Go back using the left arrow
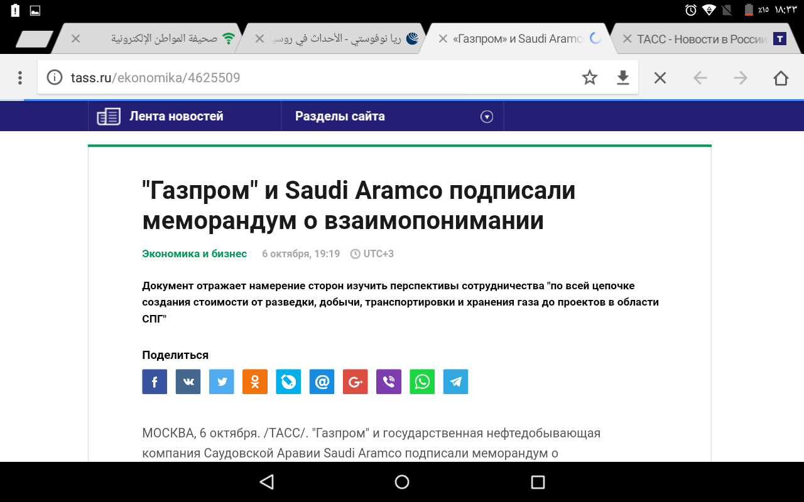This screenshot has width=804, height=502. (700, 78)
